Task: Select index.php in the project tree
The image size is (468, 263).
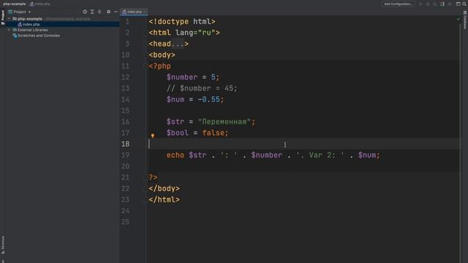Action: pyautogui.click(x=31, y=24)
